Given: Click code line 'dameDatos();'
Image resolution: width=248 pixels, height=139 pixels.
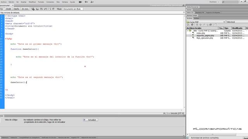Looking at the screenshot, I should coord(19,82).
